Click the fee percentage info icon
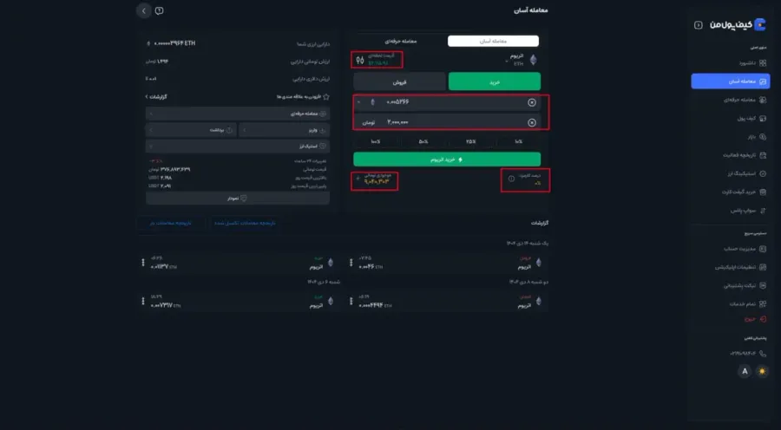Viewport: 781px width, 430px height. click(x=511, y=179)
